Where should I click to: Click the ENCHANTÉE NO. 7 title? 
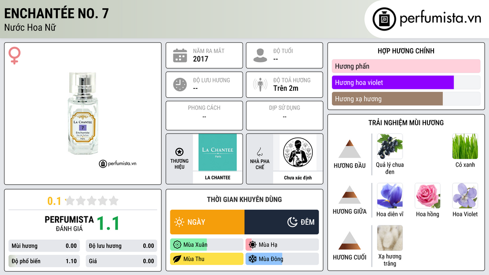coord(56,13)
